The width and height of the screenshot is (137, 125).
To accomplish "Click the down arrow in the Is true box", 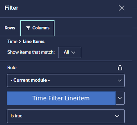I will tap(117, 116).
